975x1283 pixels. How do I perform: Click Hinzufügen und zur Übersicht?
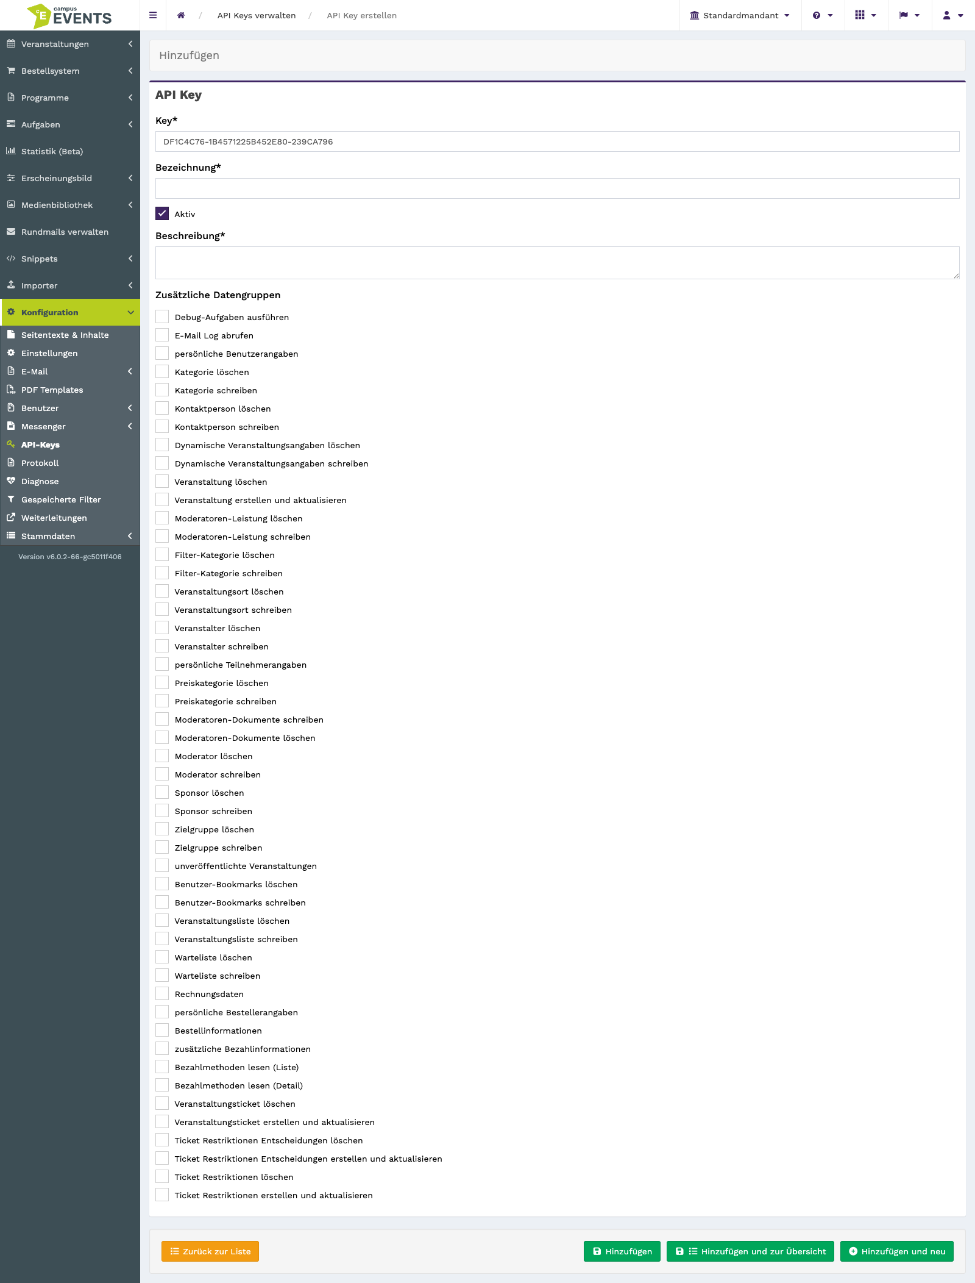[x=750, y=1251]
